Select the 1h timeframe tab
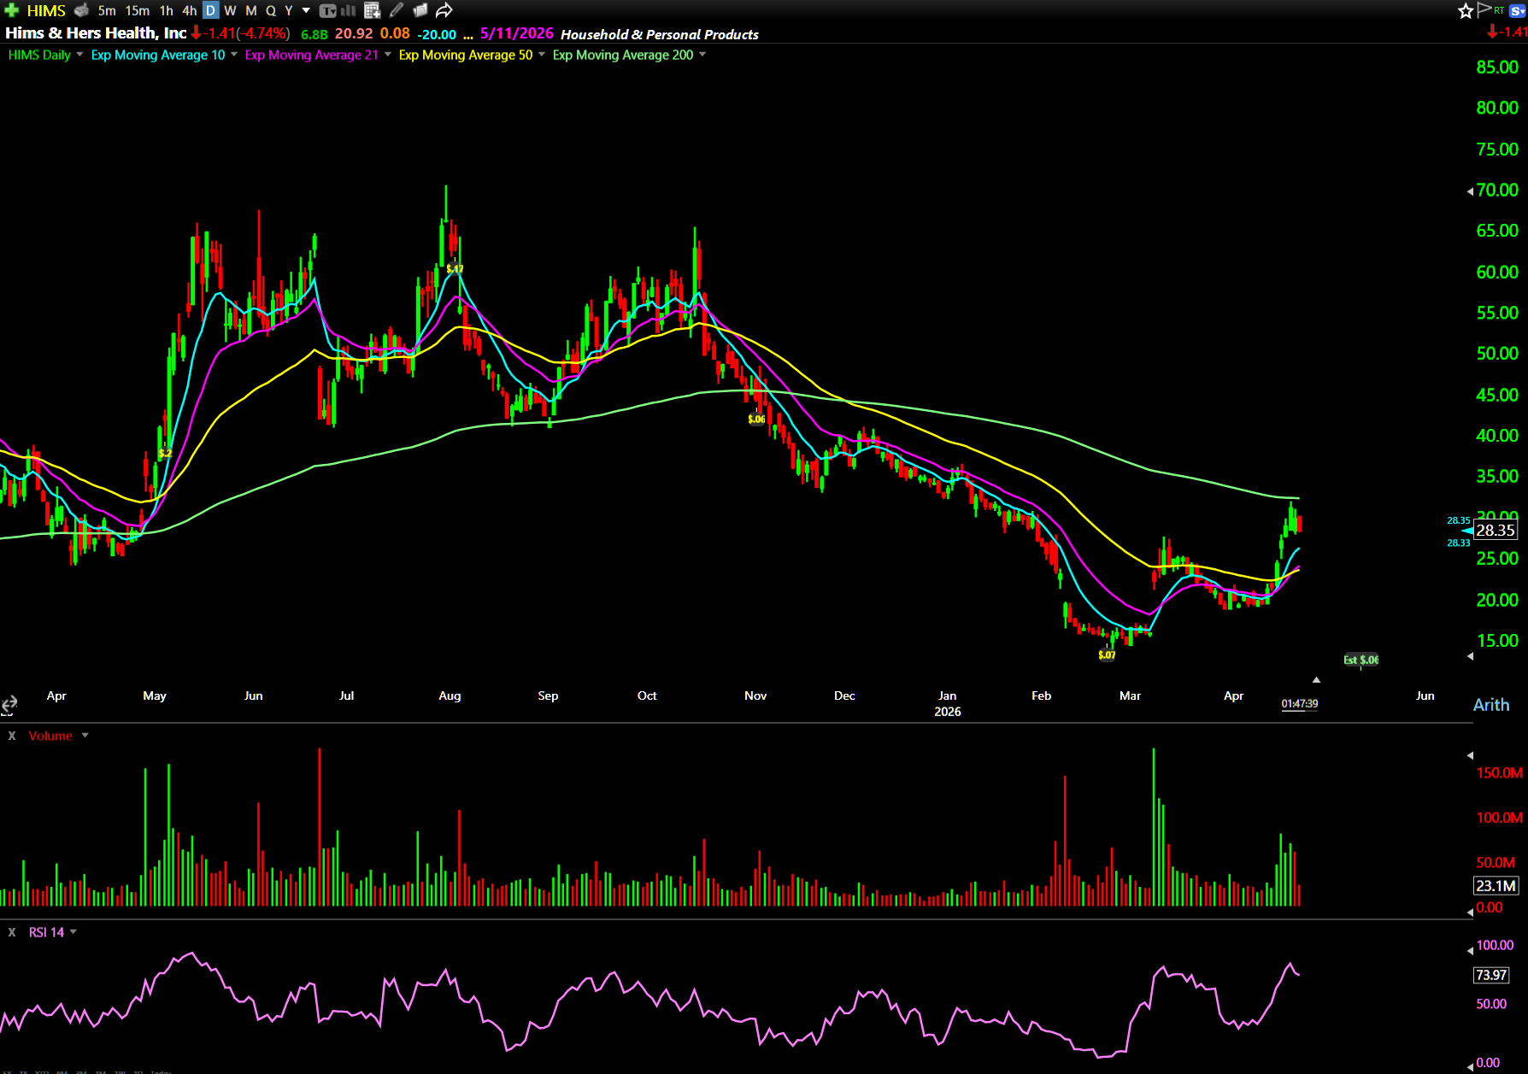Viewport: 1528px width, 1074px height. click(x=166, y=10)
